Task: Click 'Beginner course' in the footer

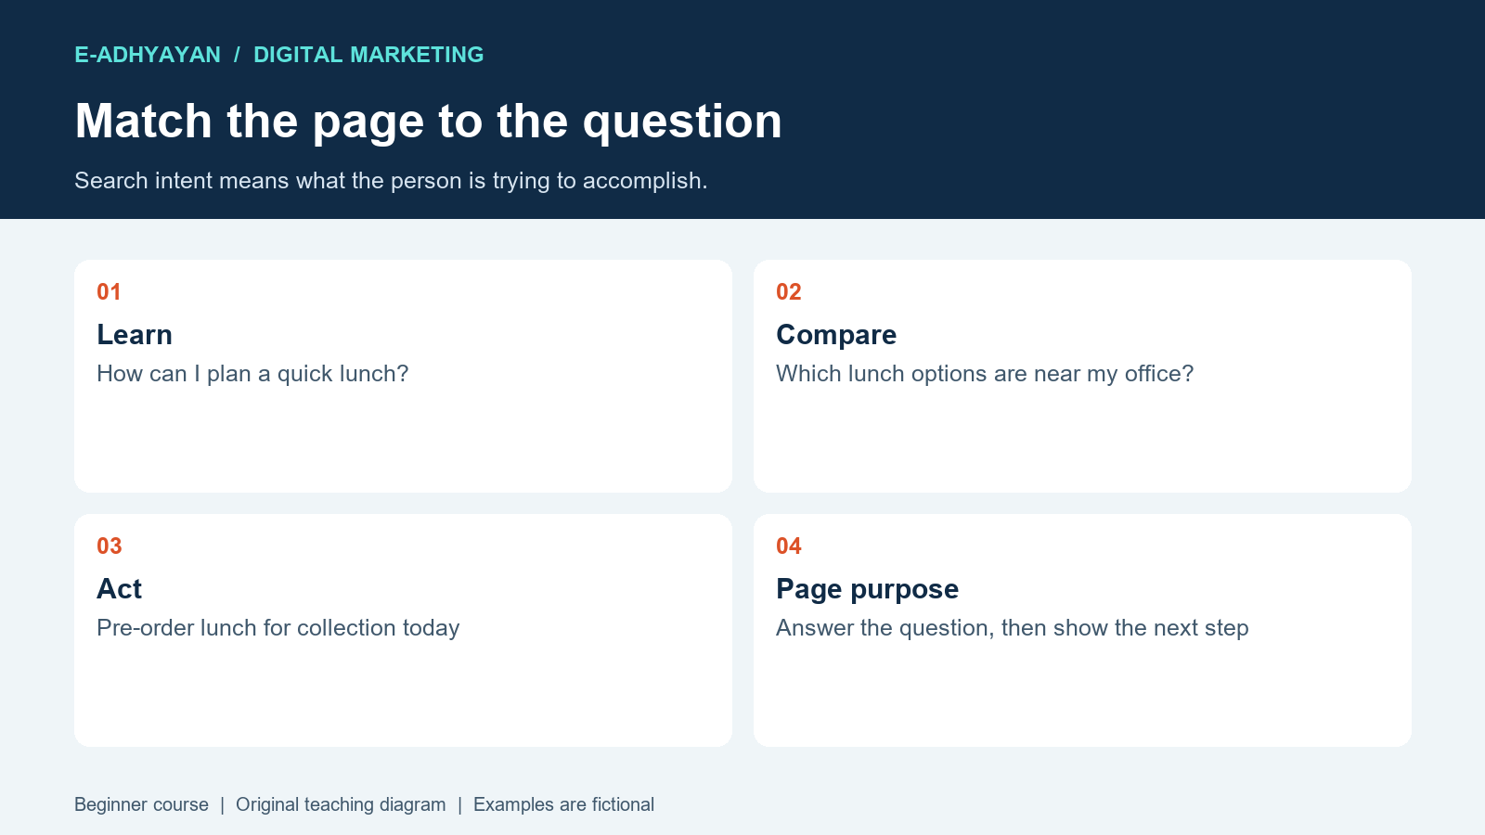Action: coord(141,804)
